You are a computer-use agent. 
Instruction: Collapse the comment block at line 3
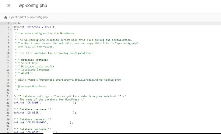(11, 30)
